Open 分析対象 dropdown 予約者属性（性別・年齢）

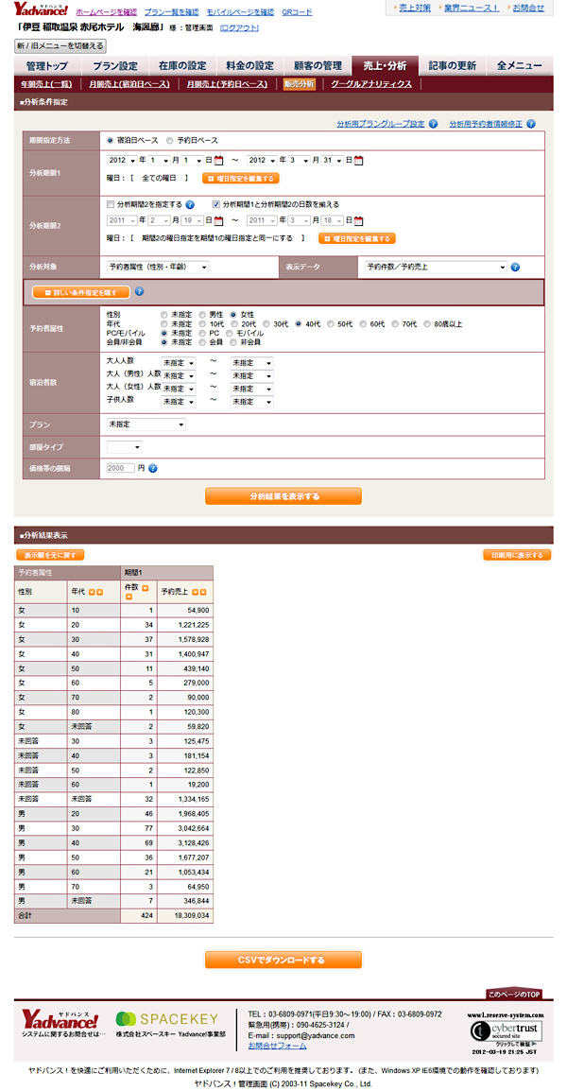158,267
